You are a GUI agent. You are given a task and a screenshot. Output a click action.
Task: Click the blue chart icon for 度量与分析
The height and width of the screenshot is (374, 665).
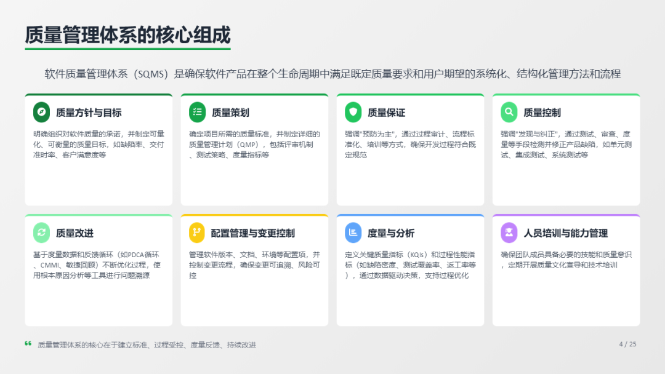coord(353,233)
